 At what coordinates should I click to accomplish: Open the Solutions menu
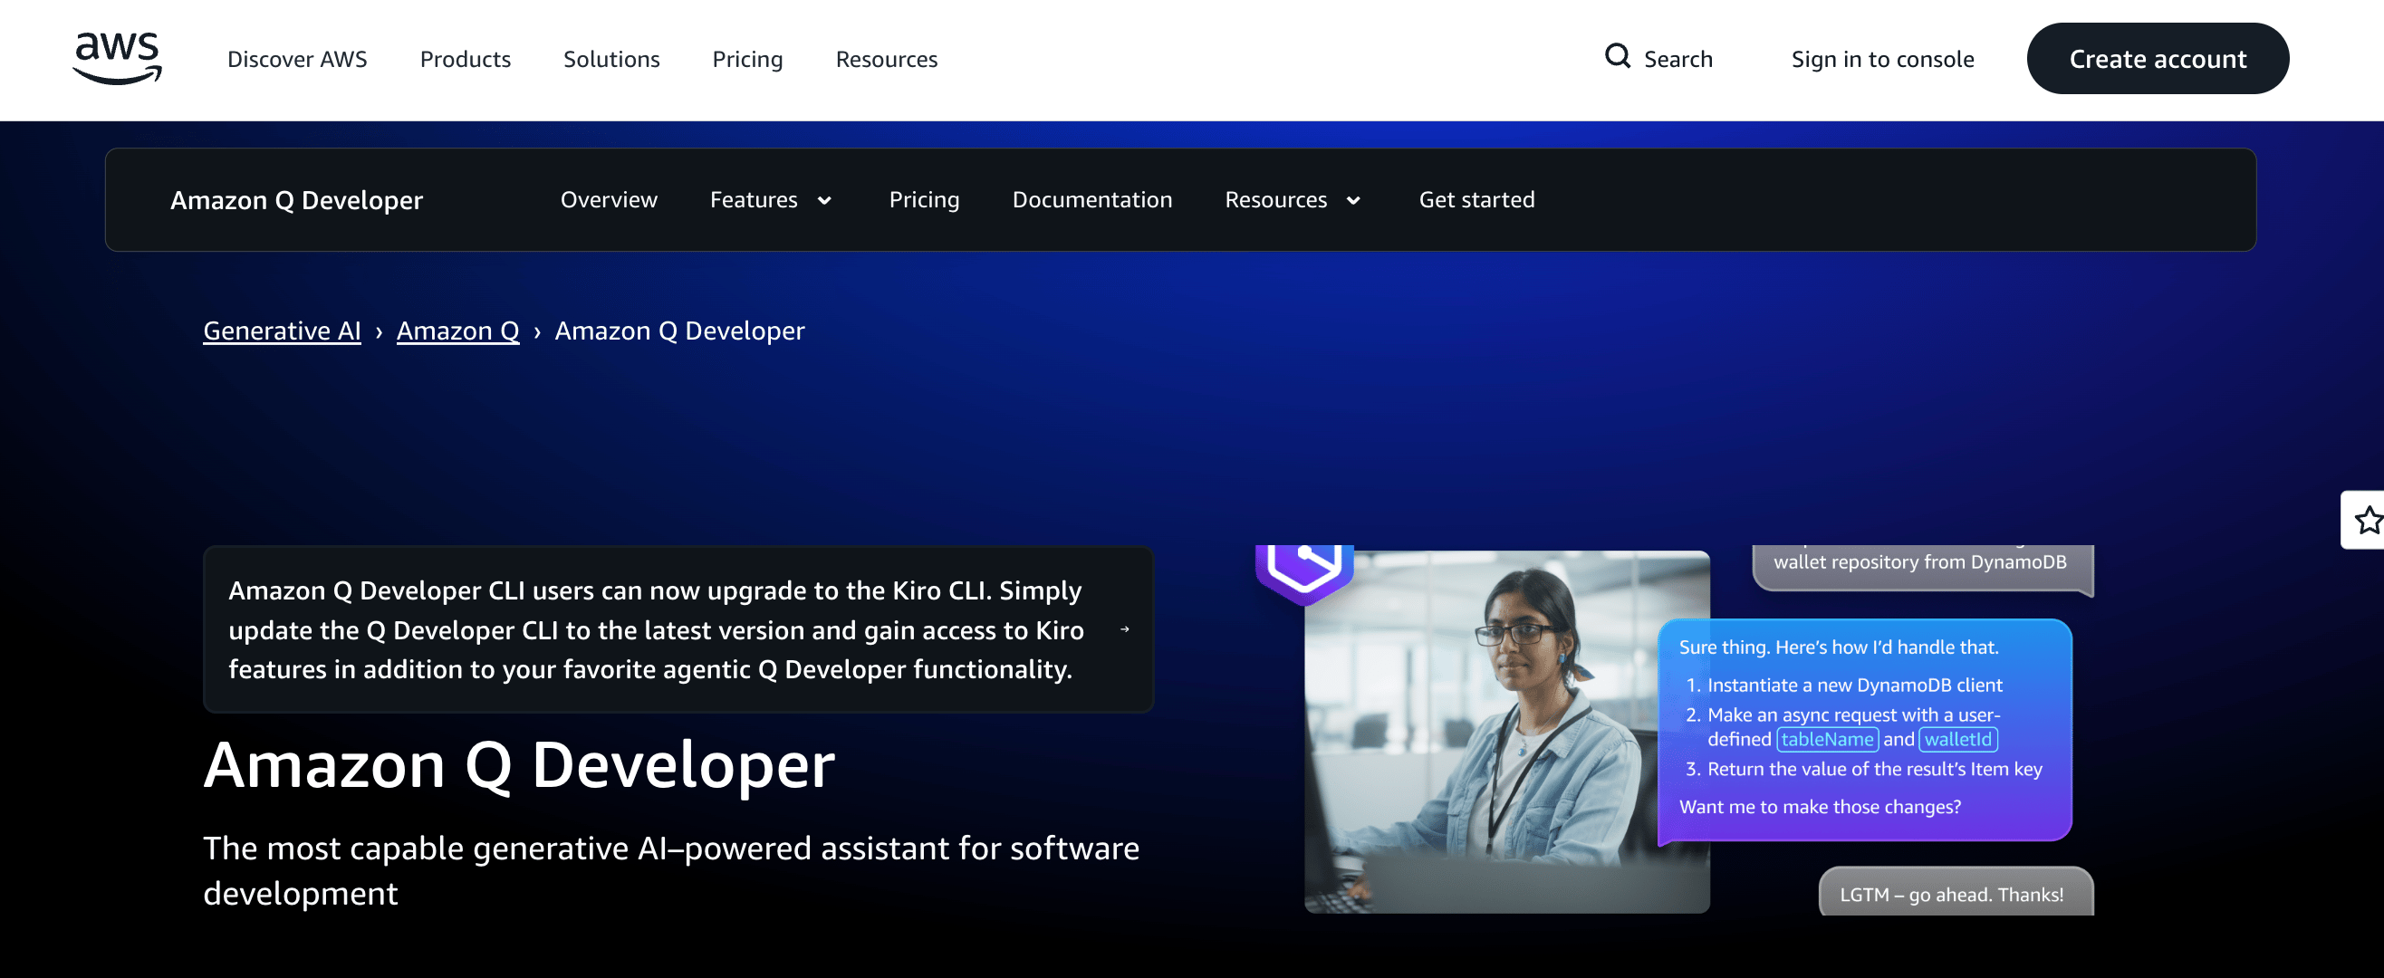tap(611, 59)
